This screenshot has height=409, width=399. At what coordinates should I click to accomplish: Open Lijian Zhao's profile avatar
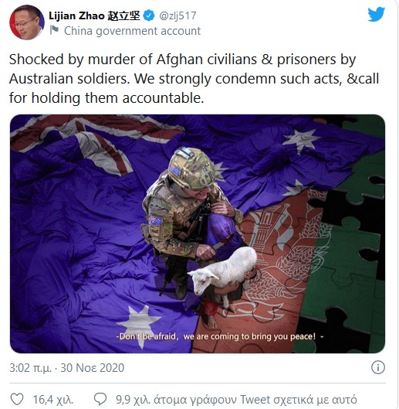pyautogui.click(x=26, y=22)
